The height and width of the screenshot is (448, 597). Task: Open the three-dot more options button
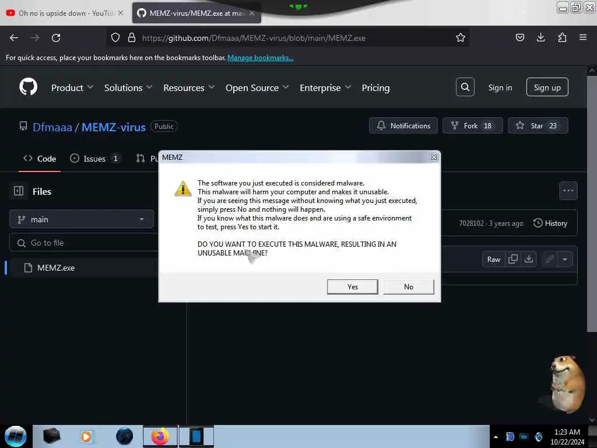tap(568, 191)
